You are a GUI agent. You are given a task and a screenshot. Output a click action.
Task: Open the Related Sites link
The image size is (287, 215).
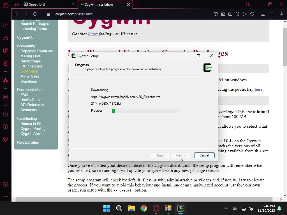point(28,142)
